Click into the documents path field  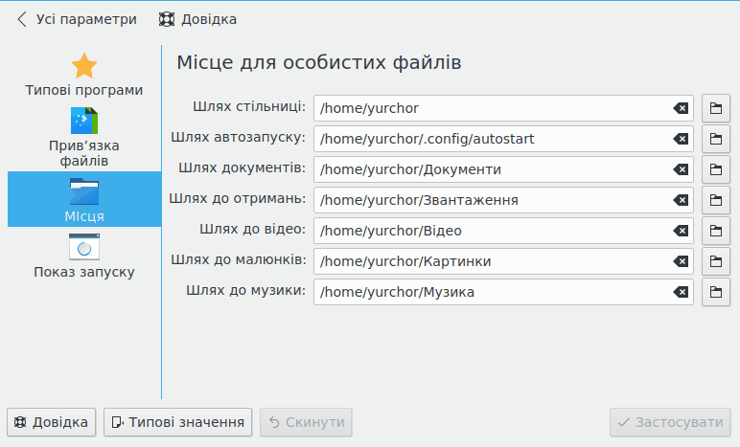coord(489,169)
